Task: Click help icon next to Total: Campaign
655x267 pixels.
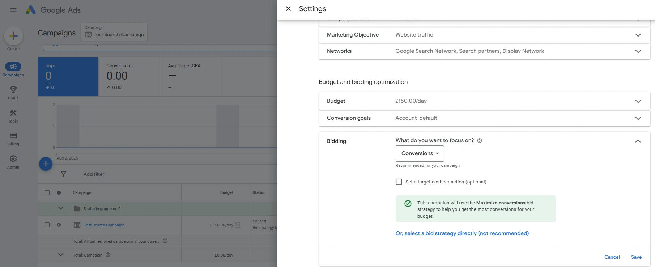Action: point(108,255)
